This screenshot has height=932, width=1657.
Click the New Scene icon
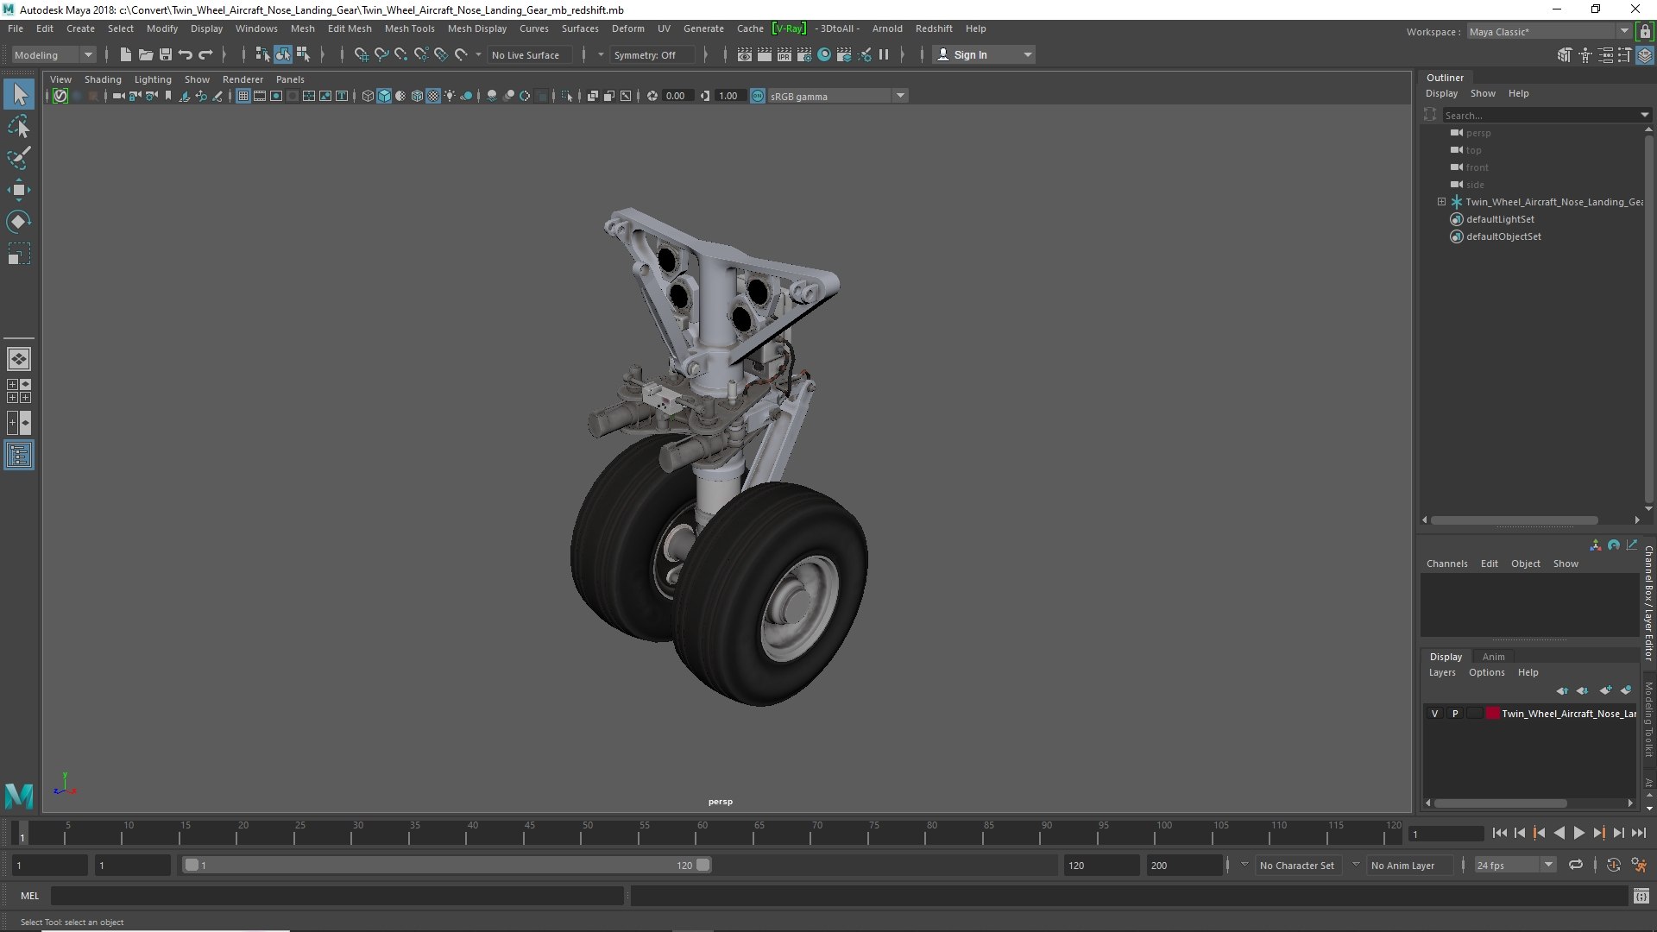[x=125, y=54]
